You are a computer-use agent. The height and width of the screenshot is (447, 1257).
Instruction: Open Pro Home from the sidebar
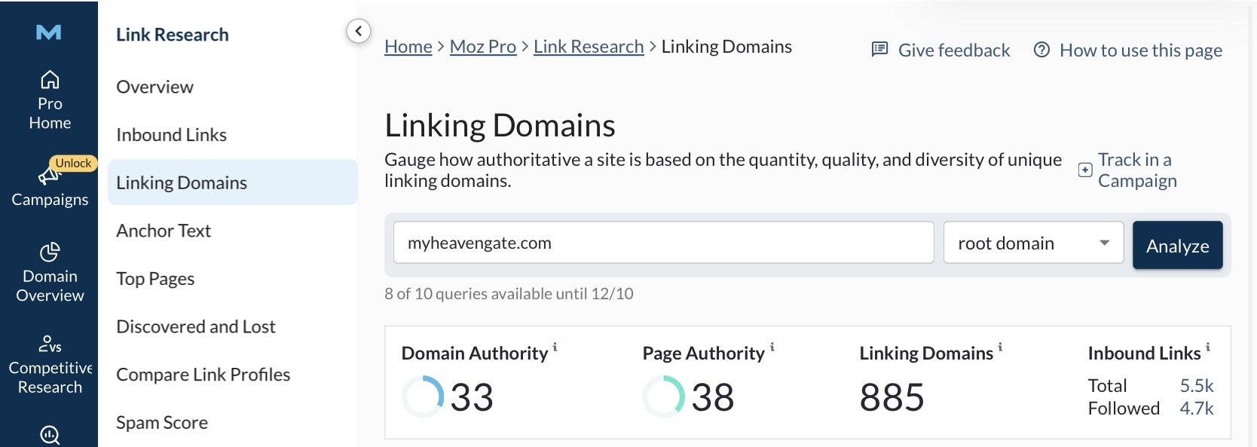50,101
